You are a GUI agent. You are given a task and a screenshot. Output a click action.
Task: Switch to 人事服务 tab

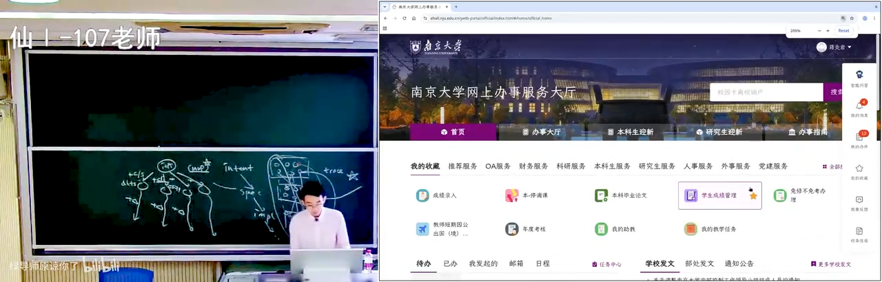(x=698, y=166)
